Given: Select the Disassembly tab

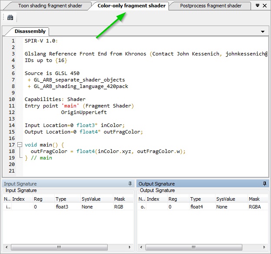Looking at the screenshot, I should pos(30,31).
